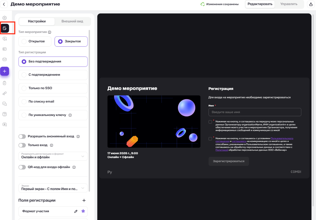Select the Открытое event type
Viewport: 316px width, 220px height.
[x=35, y=42]
